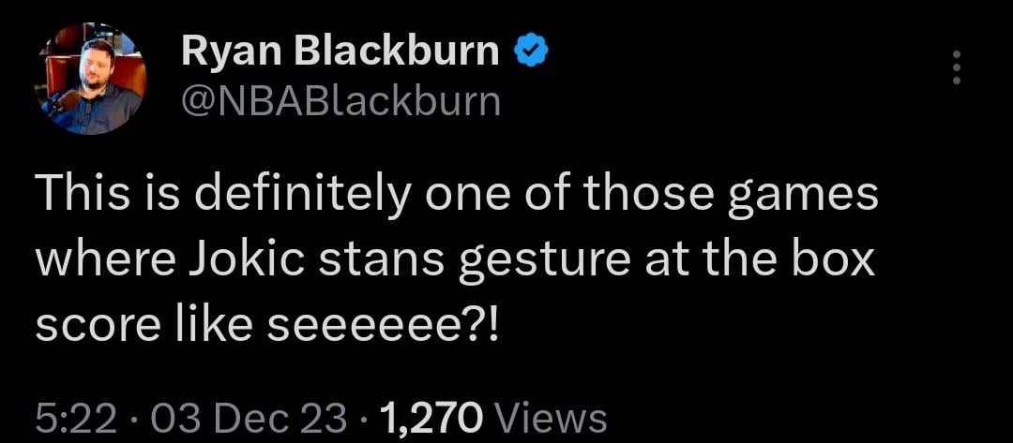The width and height of the screenshot is (1013, 443).
Task: Open Ryan Blackburn's profile picture
Action: [x=91, y=81]
